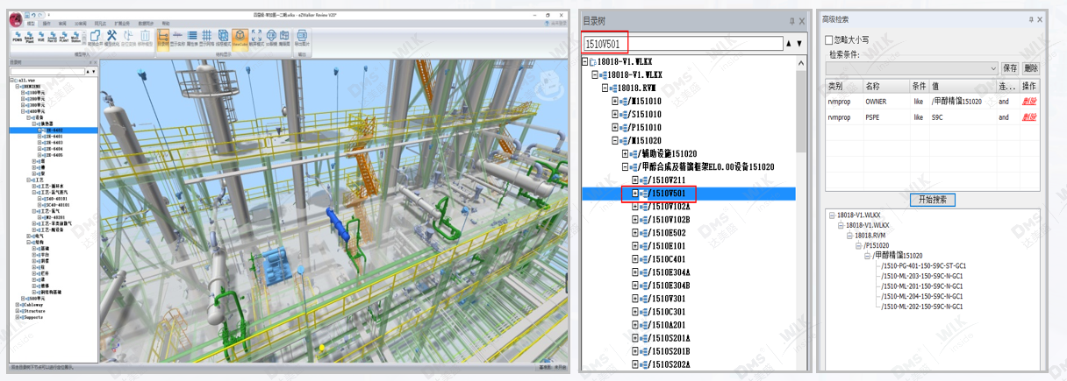This screenshot has height=381, width=1067.
Task: Toggle the 忽略大小写 checkbox
Action: (x=829, y=39)
